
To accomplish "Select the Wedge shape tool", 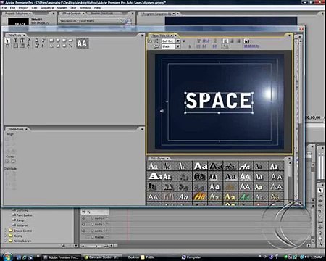I will (x=51, y=46).
